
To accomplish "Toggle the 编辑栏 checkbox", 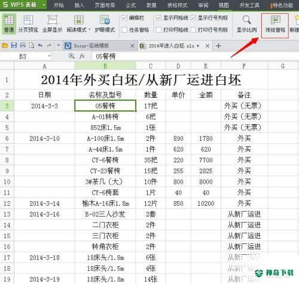I will [x=124, y=18].
